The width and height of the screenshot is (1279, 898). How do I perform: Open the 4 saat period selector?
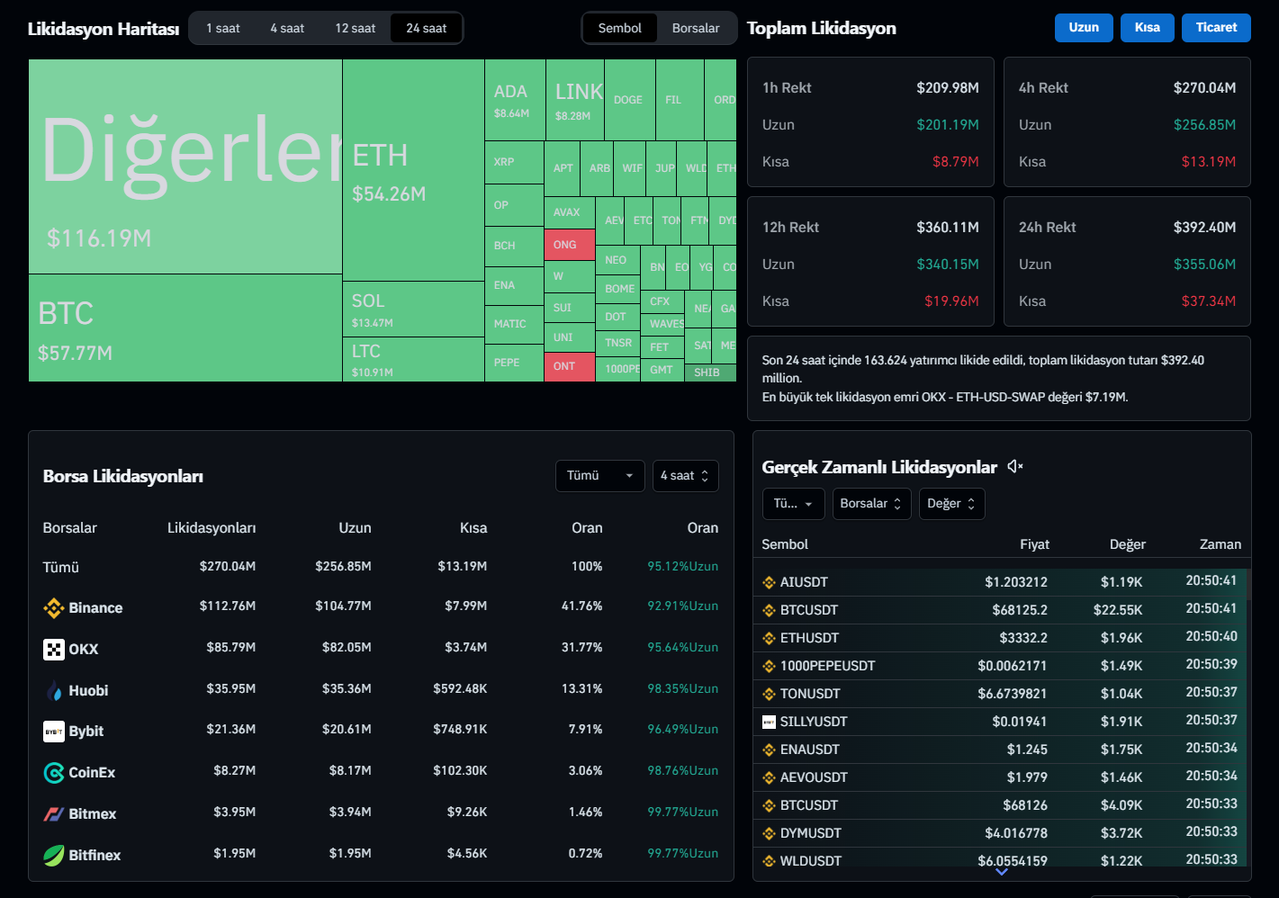point(685,475)
